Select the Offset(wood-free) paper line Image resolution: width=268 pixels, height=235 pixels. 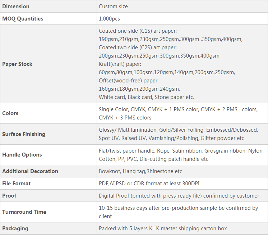129,81
